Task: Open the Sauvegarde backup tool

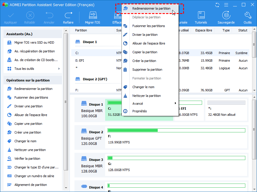Action: [x=226, y=18]
